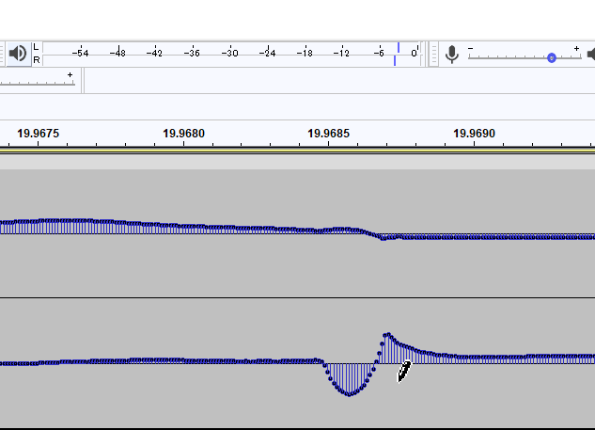
Task: Click the recording volume slider handle
Action: click(552, 58)
